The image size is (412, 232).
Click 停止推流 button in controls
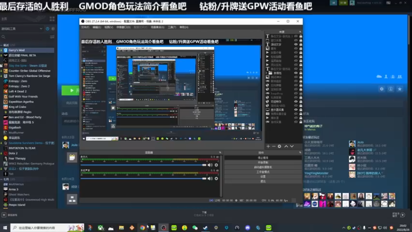point(263,158)
